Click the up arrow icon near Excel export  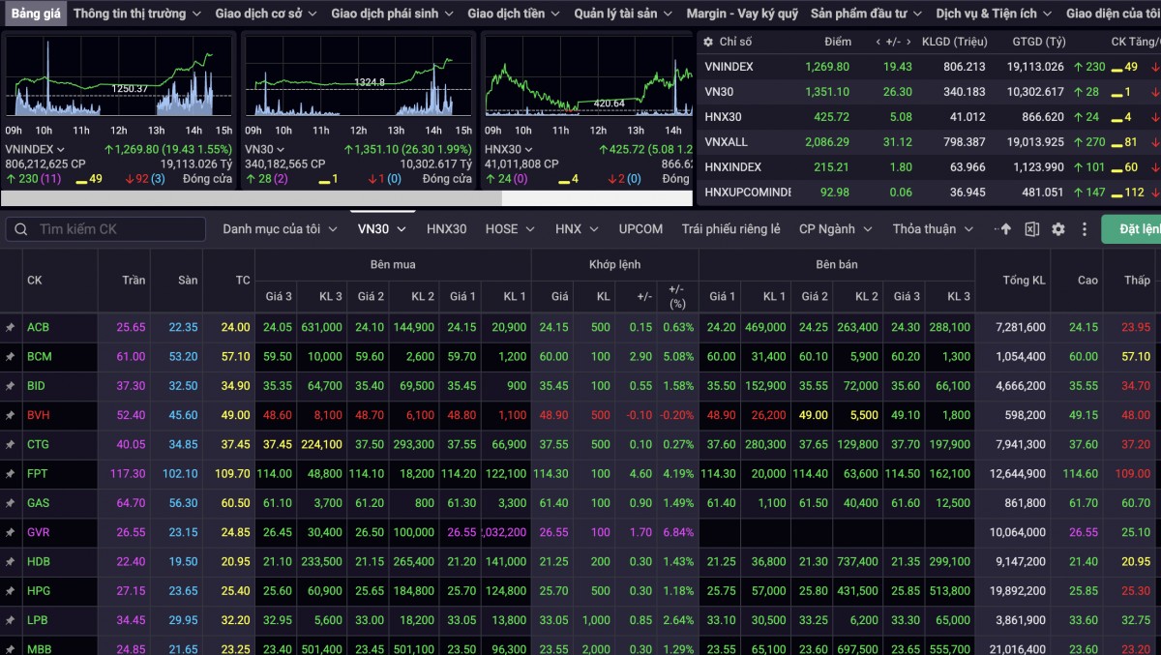point(1005,229)
